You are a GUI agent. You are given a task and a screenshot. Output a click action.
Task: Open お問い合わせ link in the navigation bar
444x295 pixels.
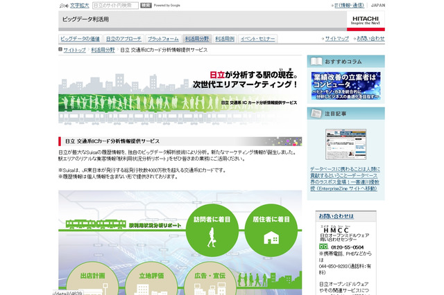370,38
